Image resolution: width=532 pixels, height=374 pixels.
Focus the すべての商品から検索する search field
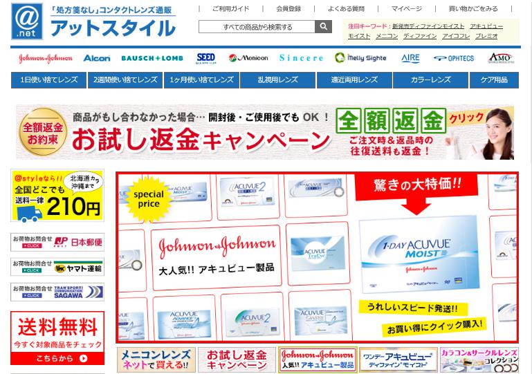pos(257,27)
